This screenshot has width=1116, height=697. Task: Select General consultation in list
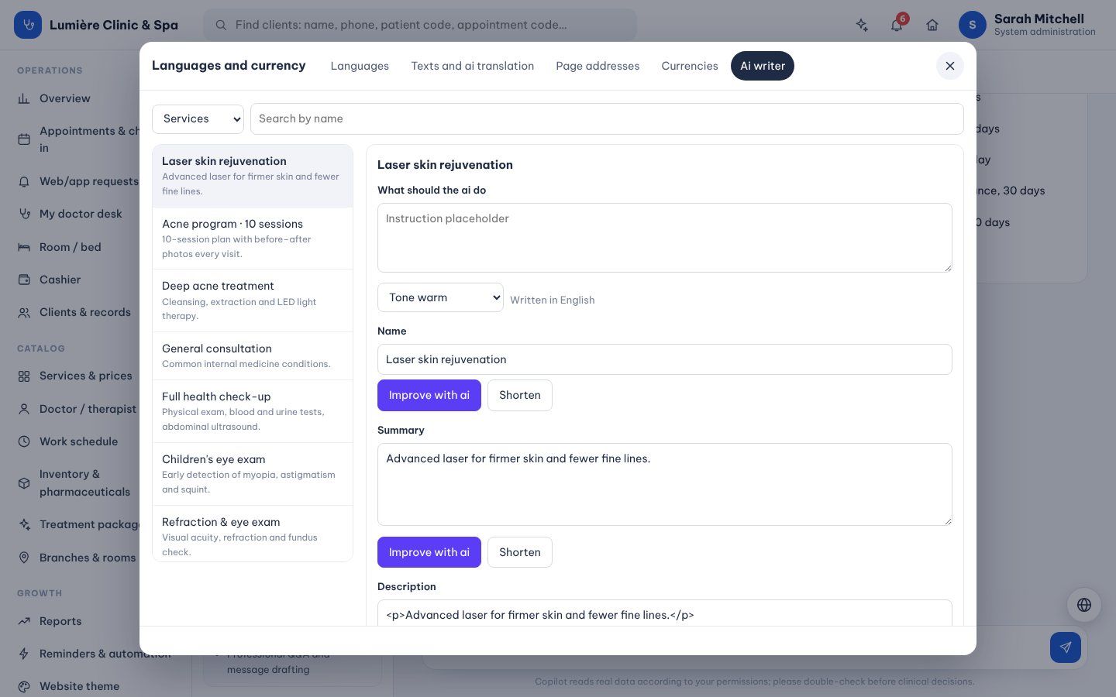point(253,355)
